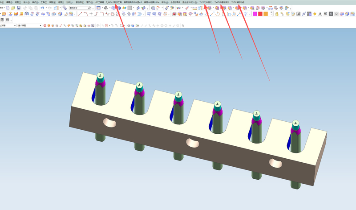Click the orange diamond crosshair icon
The width and height of the screenshot is (356, 210).
click(315, 14)
